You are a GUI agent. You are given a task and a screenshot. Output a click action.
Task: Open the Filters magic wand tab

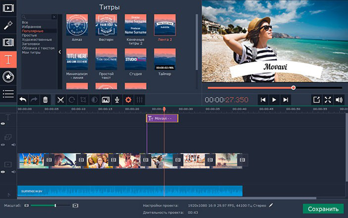(8, 25)
